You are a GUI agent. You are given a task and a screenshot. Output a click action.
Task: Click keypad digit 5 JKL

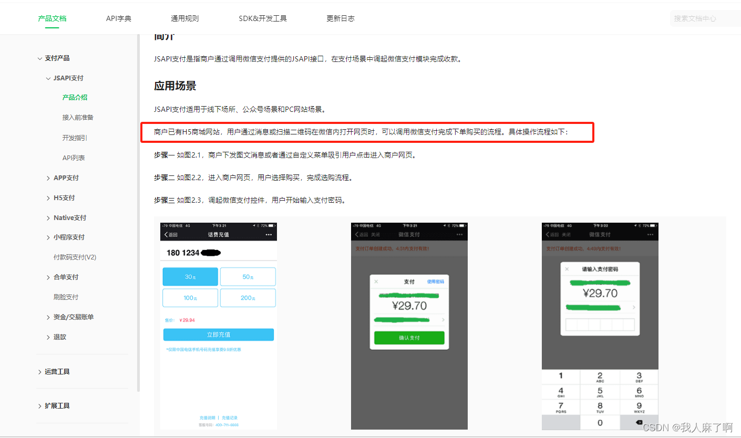(x=600, y=392)
